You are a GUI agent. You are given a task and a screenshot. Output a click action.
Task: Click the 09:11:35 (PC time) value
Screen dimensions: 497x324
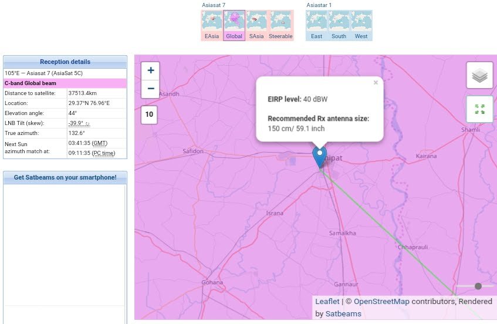(92, 153)
